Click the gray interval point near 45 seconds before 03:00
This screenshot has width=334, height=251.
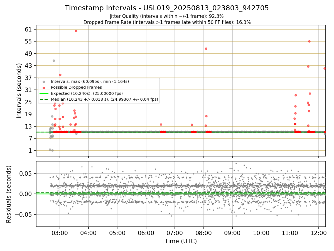[x=54, y=61]
